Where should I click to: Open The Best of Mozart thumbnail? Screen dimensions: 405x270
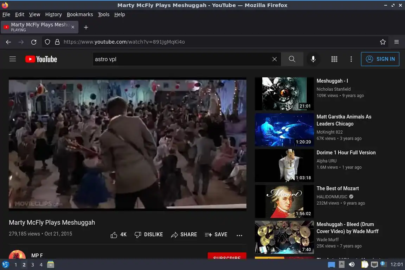284,201
